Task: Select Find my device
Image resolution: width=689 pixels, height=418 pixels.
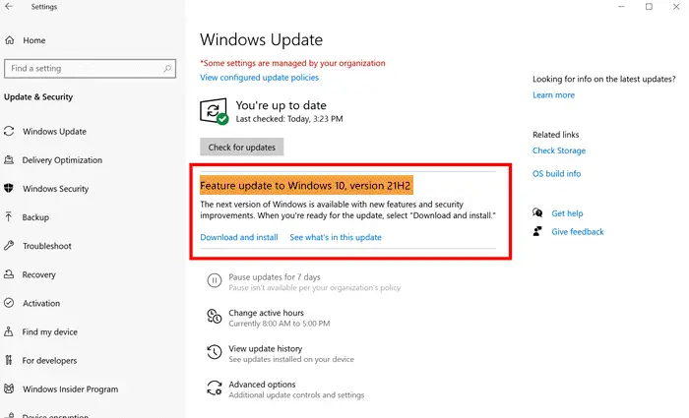Action: coord(50,332)
